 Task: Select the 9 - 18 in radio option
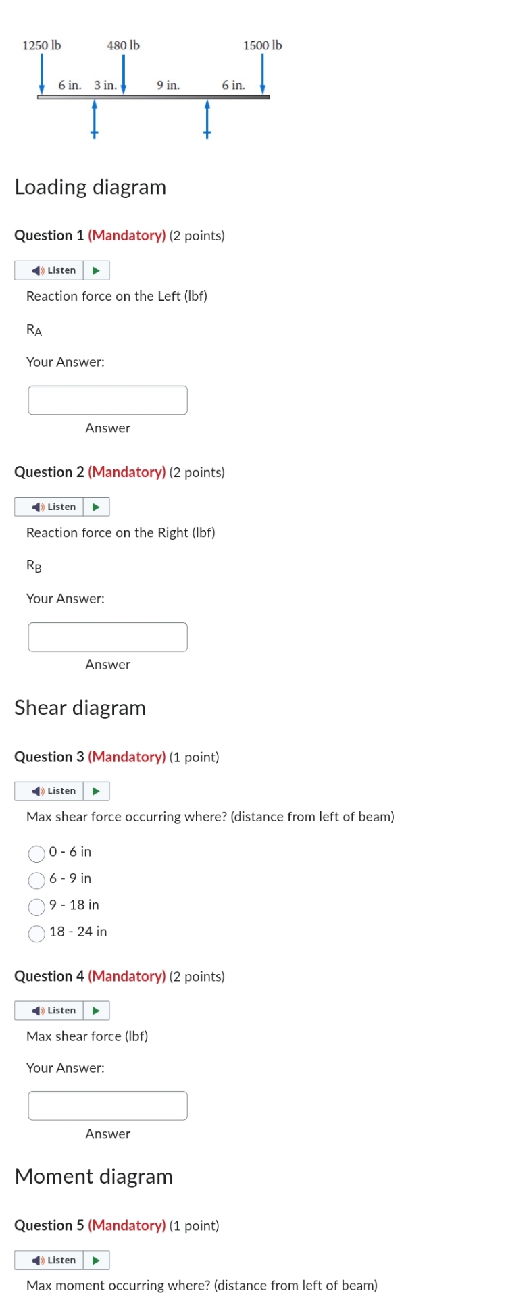click(36, 907)
